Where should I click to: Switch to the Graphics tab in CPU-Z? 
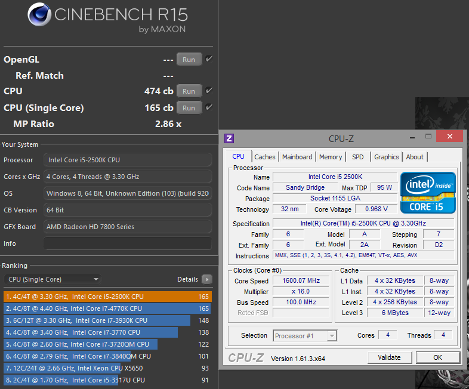click(x=387, y=157)
